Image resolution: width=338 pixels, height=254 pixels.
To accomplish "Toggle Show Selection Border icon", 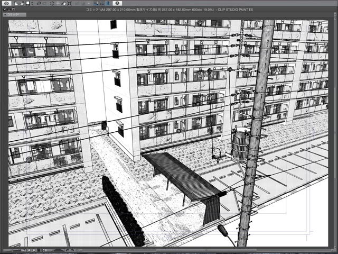I will [x=89, y=4].
